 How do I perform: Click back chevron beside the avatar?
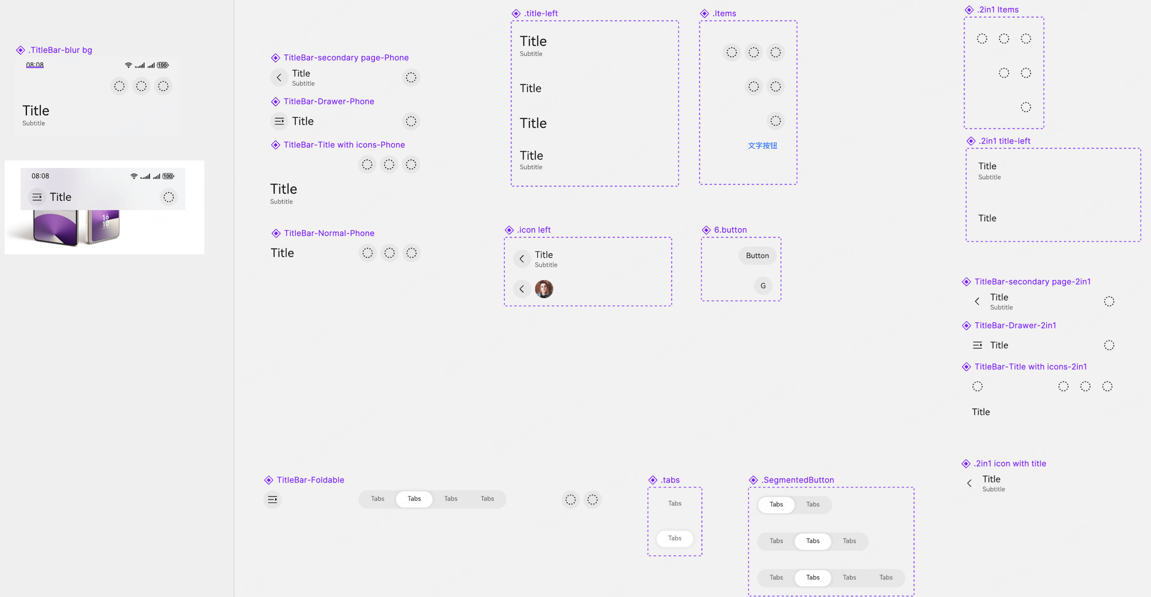pyautogui.click(x=522, y=289)
